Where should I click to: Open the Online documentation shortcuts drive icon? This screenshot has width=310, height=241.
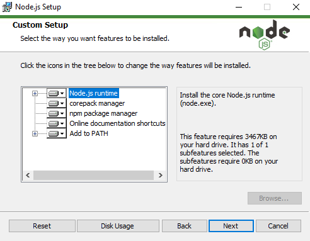point(56,123)
